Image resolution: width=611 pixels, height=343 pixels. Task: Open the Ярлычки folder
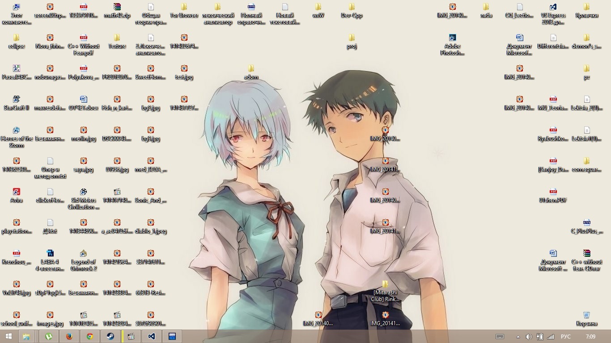pos(586,11)
